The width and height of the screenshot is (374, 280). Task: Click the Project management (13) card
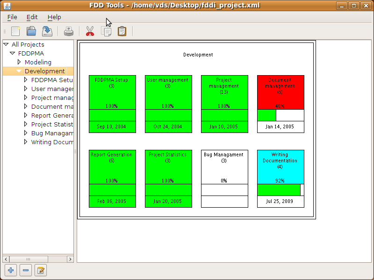tap(224, 104)
